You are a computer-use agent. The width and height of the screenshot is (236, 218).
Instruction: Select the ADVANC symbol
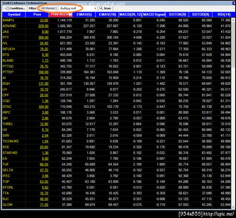[x=9, y=26]
